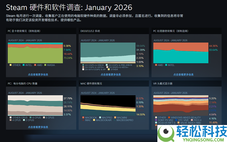This screenshot has height=142, width=227.
Task: Click the PICO 4 legend swatch
Action: [192, 120]
